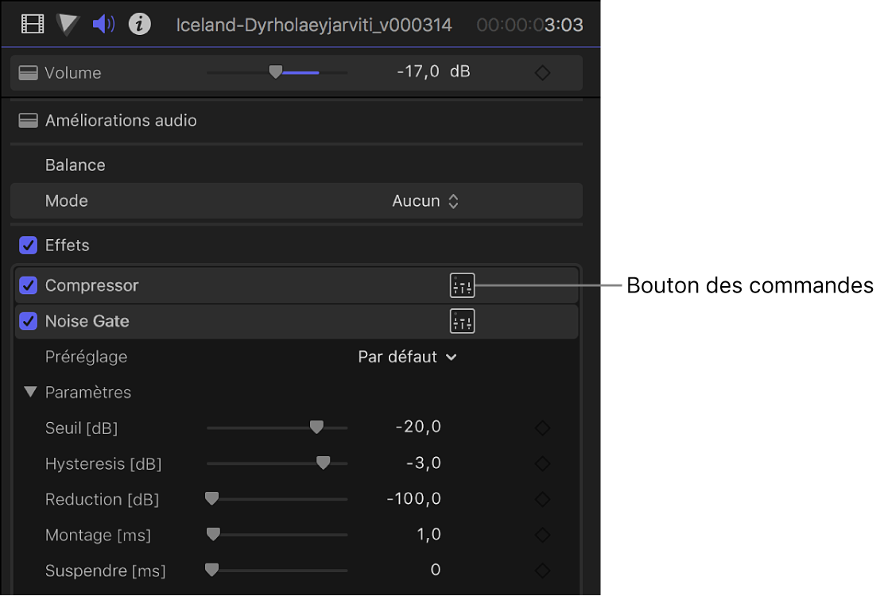
Task: Select the cone-shaped inspector icon
Action: tap(68, 24)
